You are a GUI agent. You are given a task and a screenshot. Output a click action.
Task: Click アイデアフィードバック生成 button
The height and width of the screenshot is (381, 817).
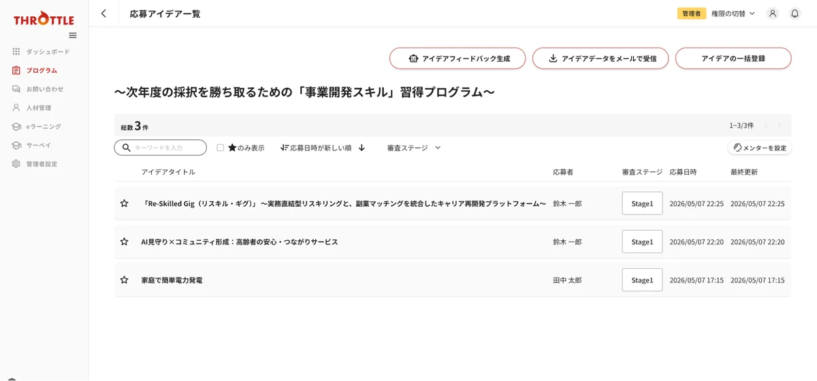click(x=458, y=59)
